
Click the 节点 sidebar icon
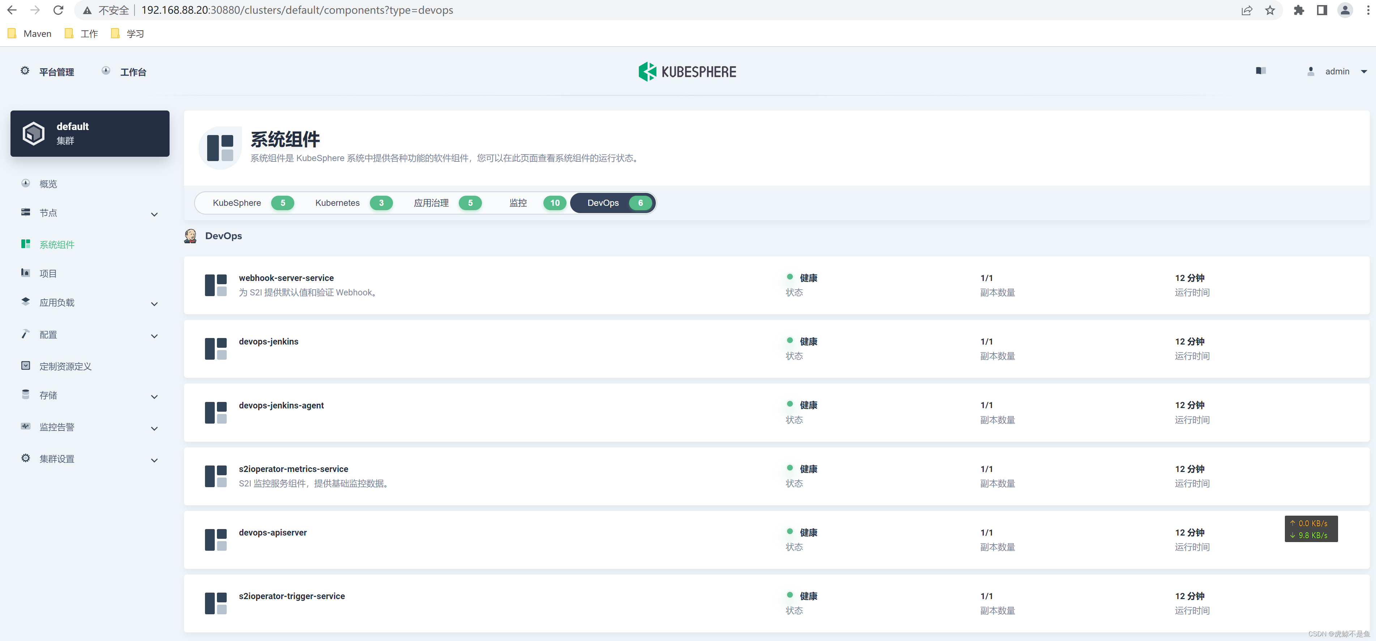26,212
